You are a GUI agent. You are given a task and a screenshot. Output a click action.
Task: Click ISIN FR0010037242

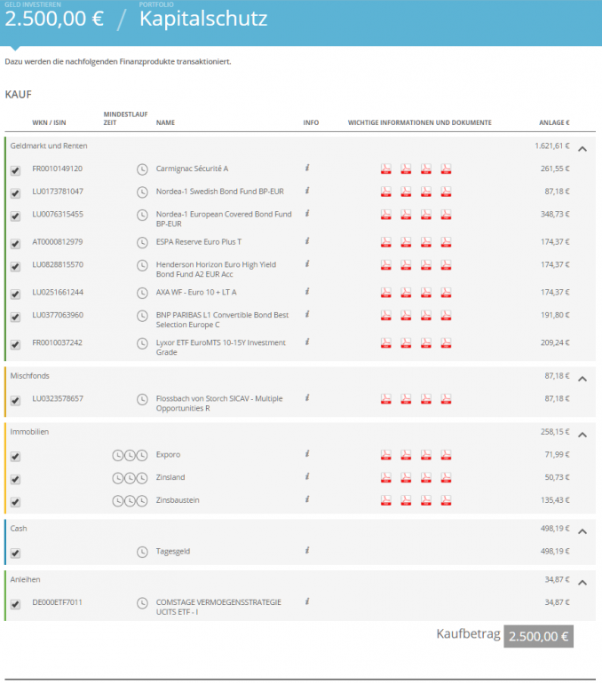(57, 342)
